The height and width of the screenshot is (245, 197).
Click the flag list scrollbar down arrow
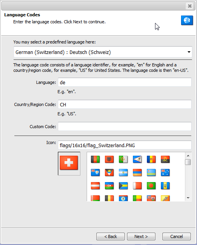(x=188, y=198)
